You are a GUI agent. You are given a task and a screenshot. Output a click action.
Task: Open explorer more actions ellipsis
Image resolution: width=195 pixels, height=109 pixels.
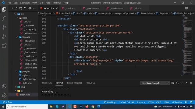(34, 8)
